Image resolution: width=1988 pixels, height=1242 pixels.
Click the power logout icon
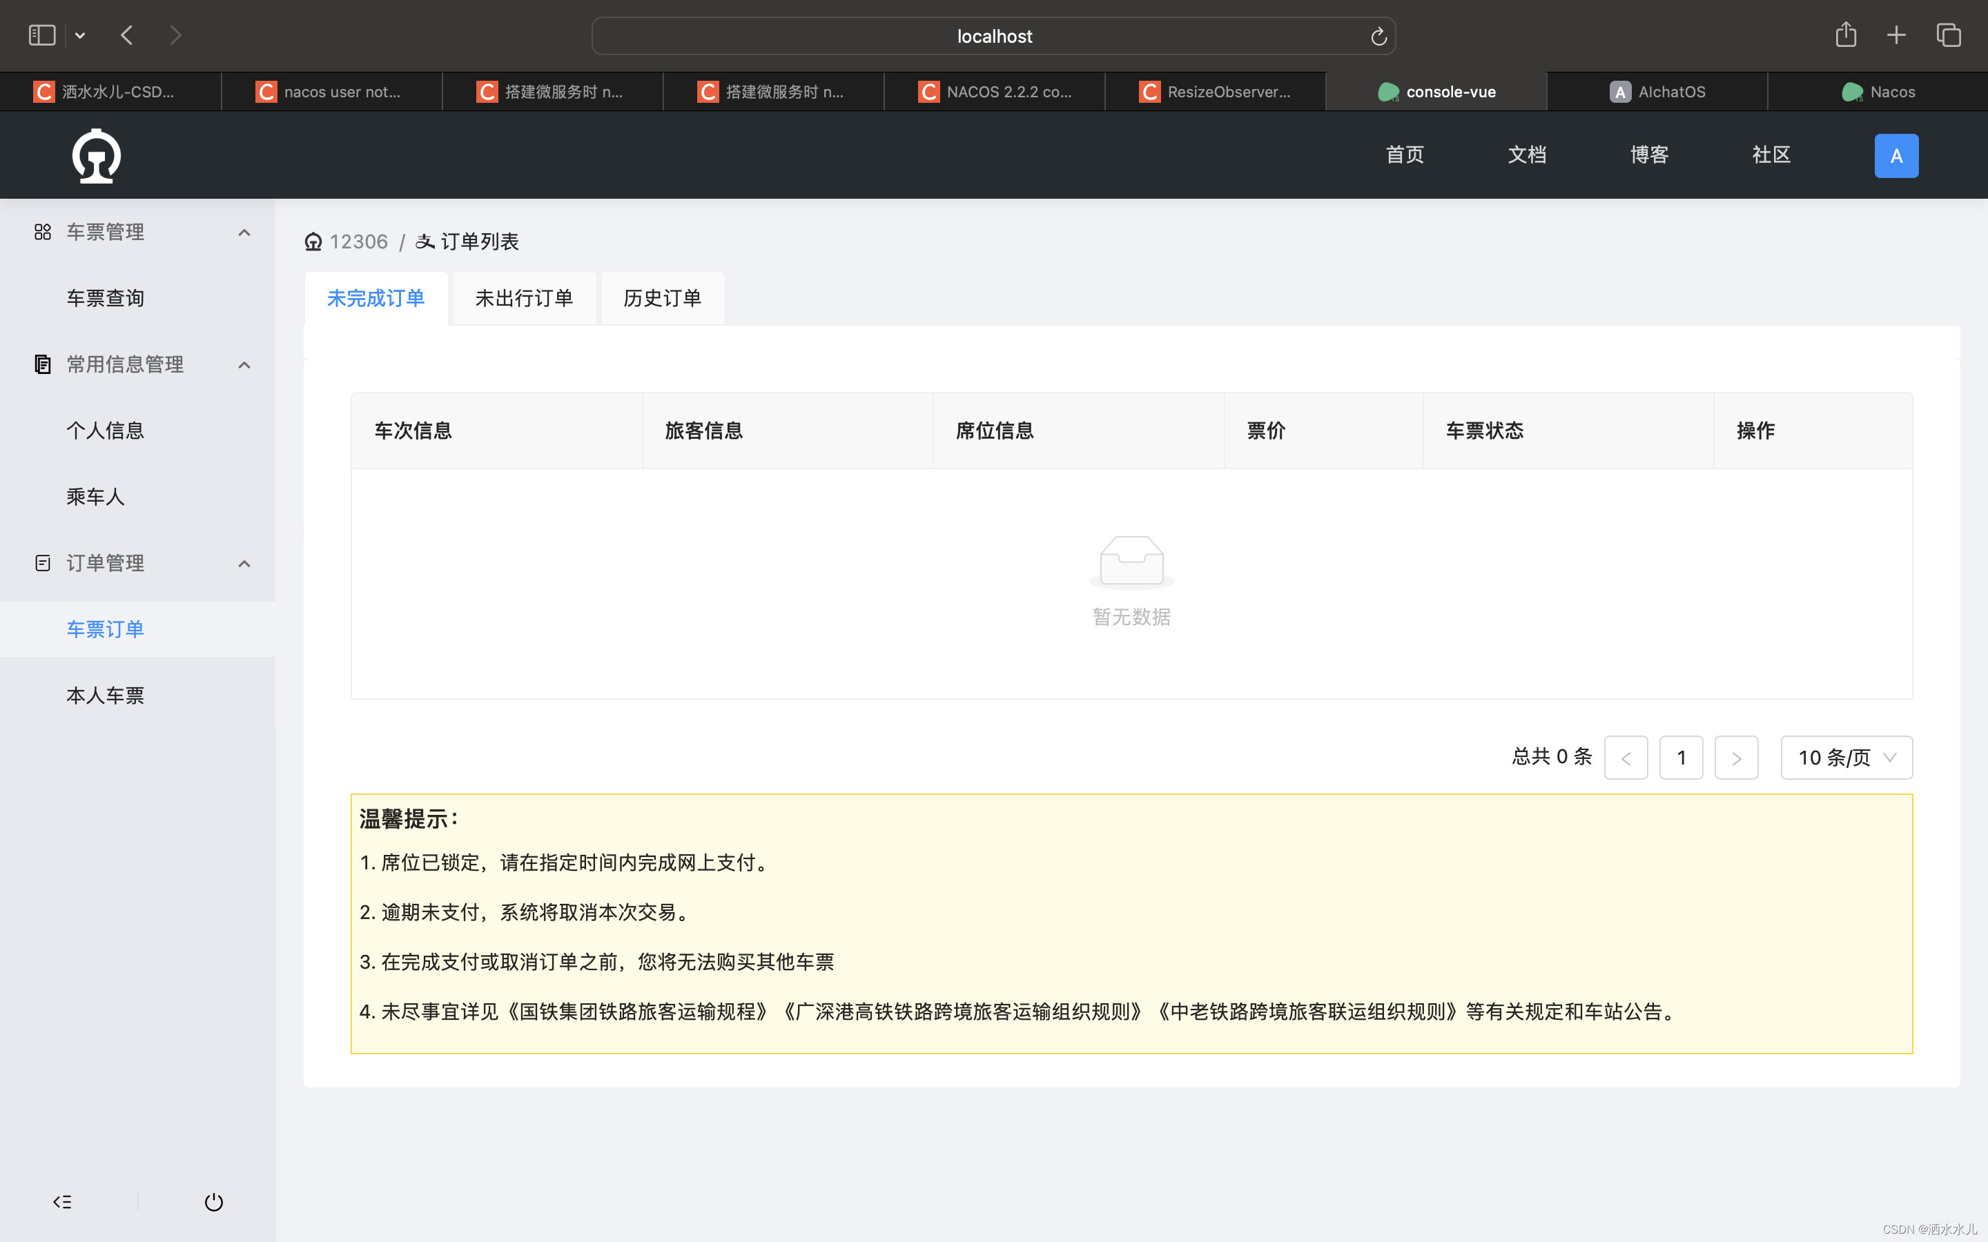pos(213,1202)
